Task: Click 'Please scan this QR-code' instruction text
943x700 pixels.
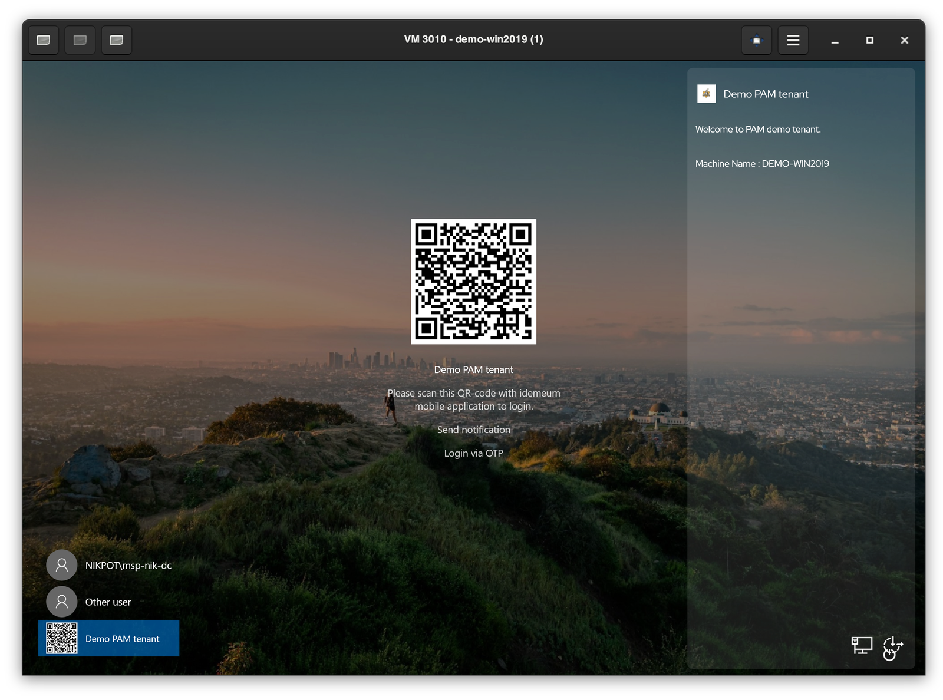Action: coord(474,399)
